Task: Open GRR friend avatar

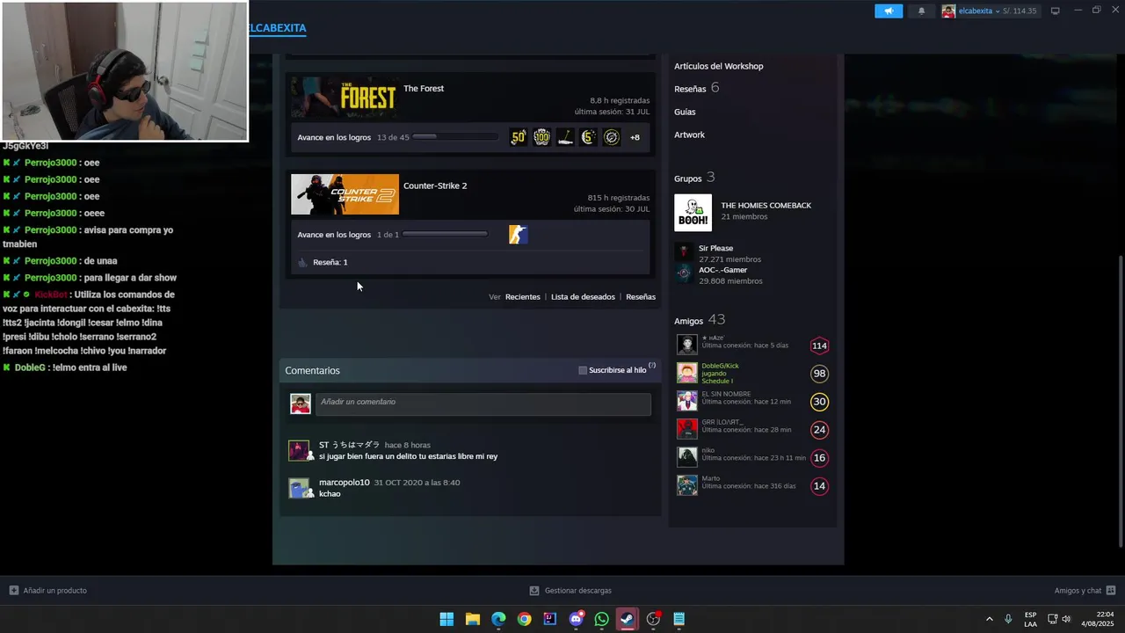Action: pos(686,429)
